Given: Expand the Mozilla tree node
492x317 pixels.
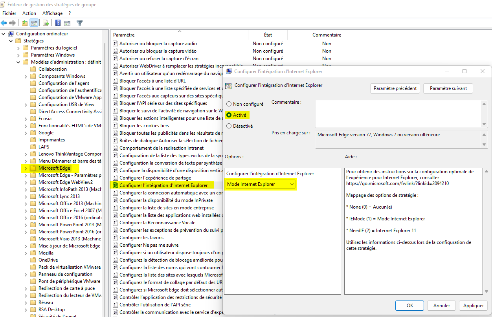Looking at the screenshot, I should click(26, 253).
